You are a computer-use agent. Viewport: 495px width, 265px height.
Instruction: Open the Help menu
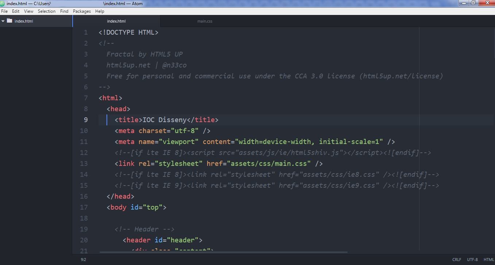(x=100, y=11)
